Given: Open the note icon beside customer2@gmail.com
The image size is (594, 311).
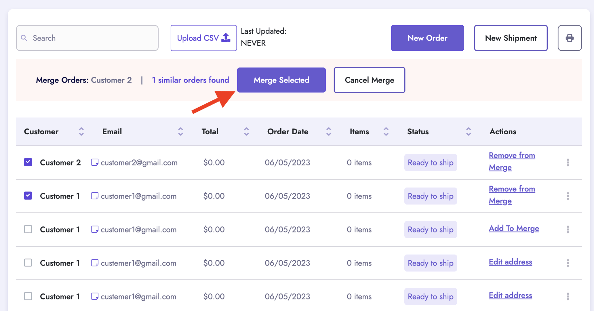Looking at the screenshot, I should (x=94, y=162).
